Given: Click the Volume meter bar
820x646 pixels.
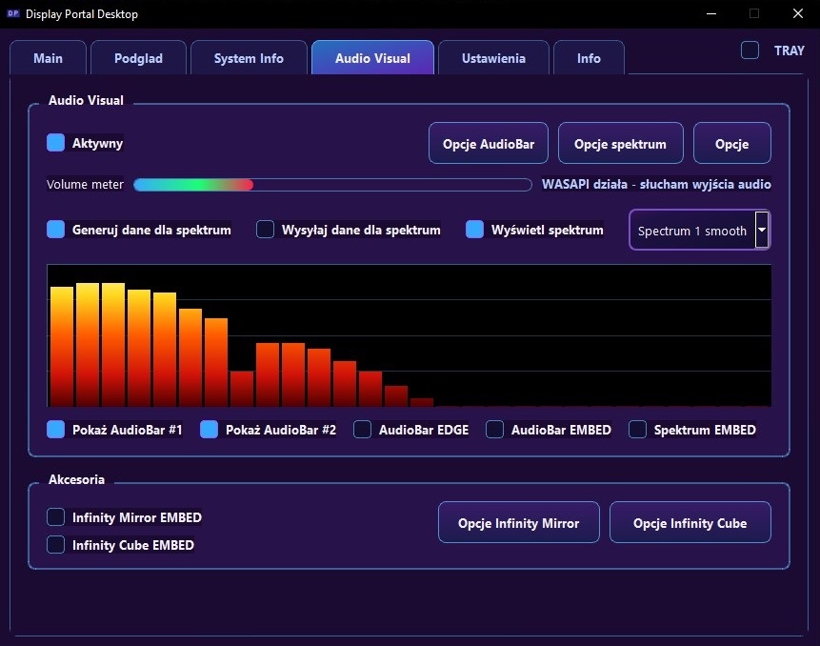Looking at the screenshot, I should pos(332,185).
